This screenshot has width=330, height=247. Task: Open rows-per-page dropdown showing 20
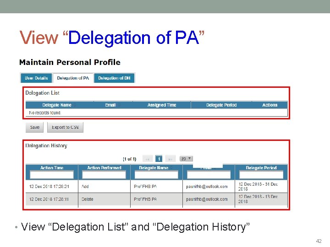186,159
